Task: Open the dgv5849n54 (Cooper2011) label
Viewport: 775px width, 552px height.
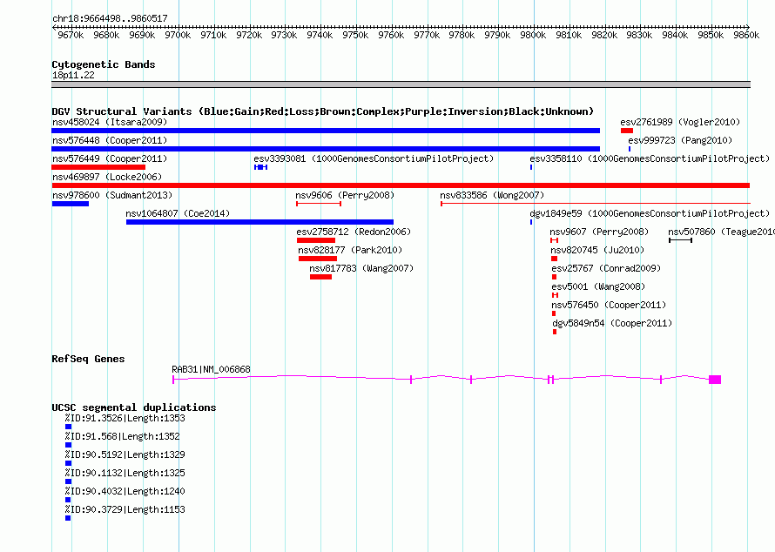Action: [x=612, y=323]
